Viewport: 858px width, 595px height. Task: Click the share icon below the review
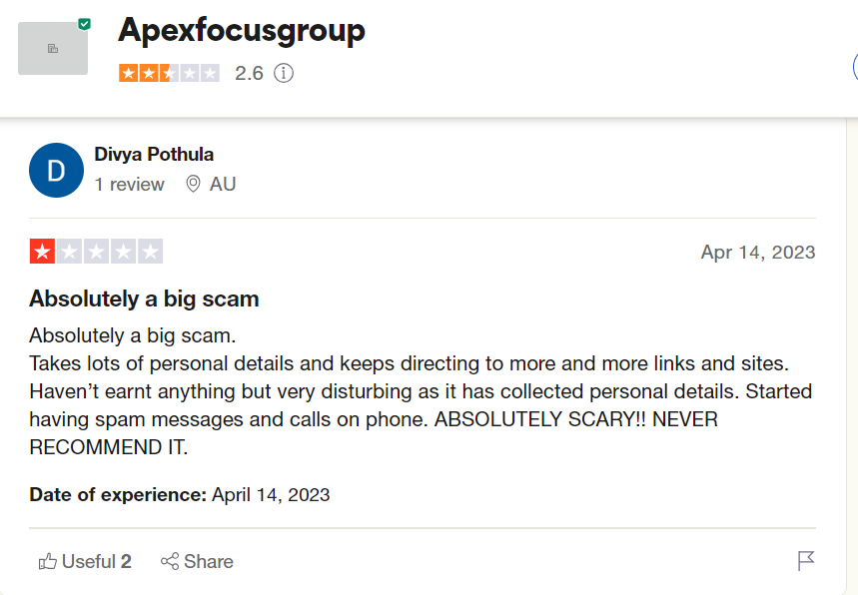click(x=170, y=562)
